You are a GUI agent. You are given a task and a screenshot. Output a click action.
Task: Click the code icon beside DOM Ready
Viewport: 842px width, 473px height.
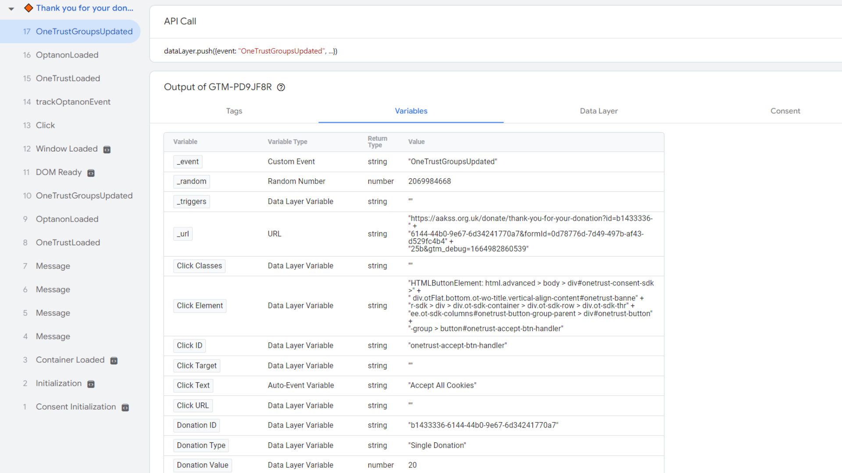(91, 173)
